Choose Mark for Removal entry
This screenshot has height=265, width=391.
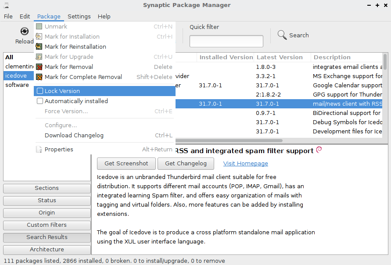point(104,67)
